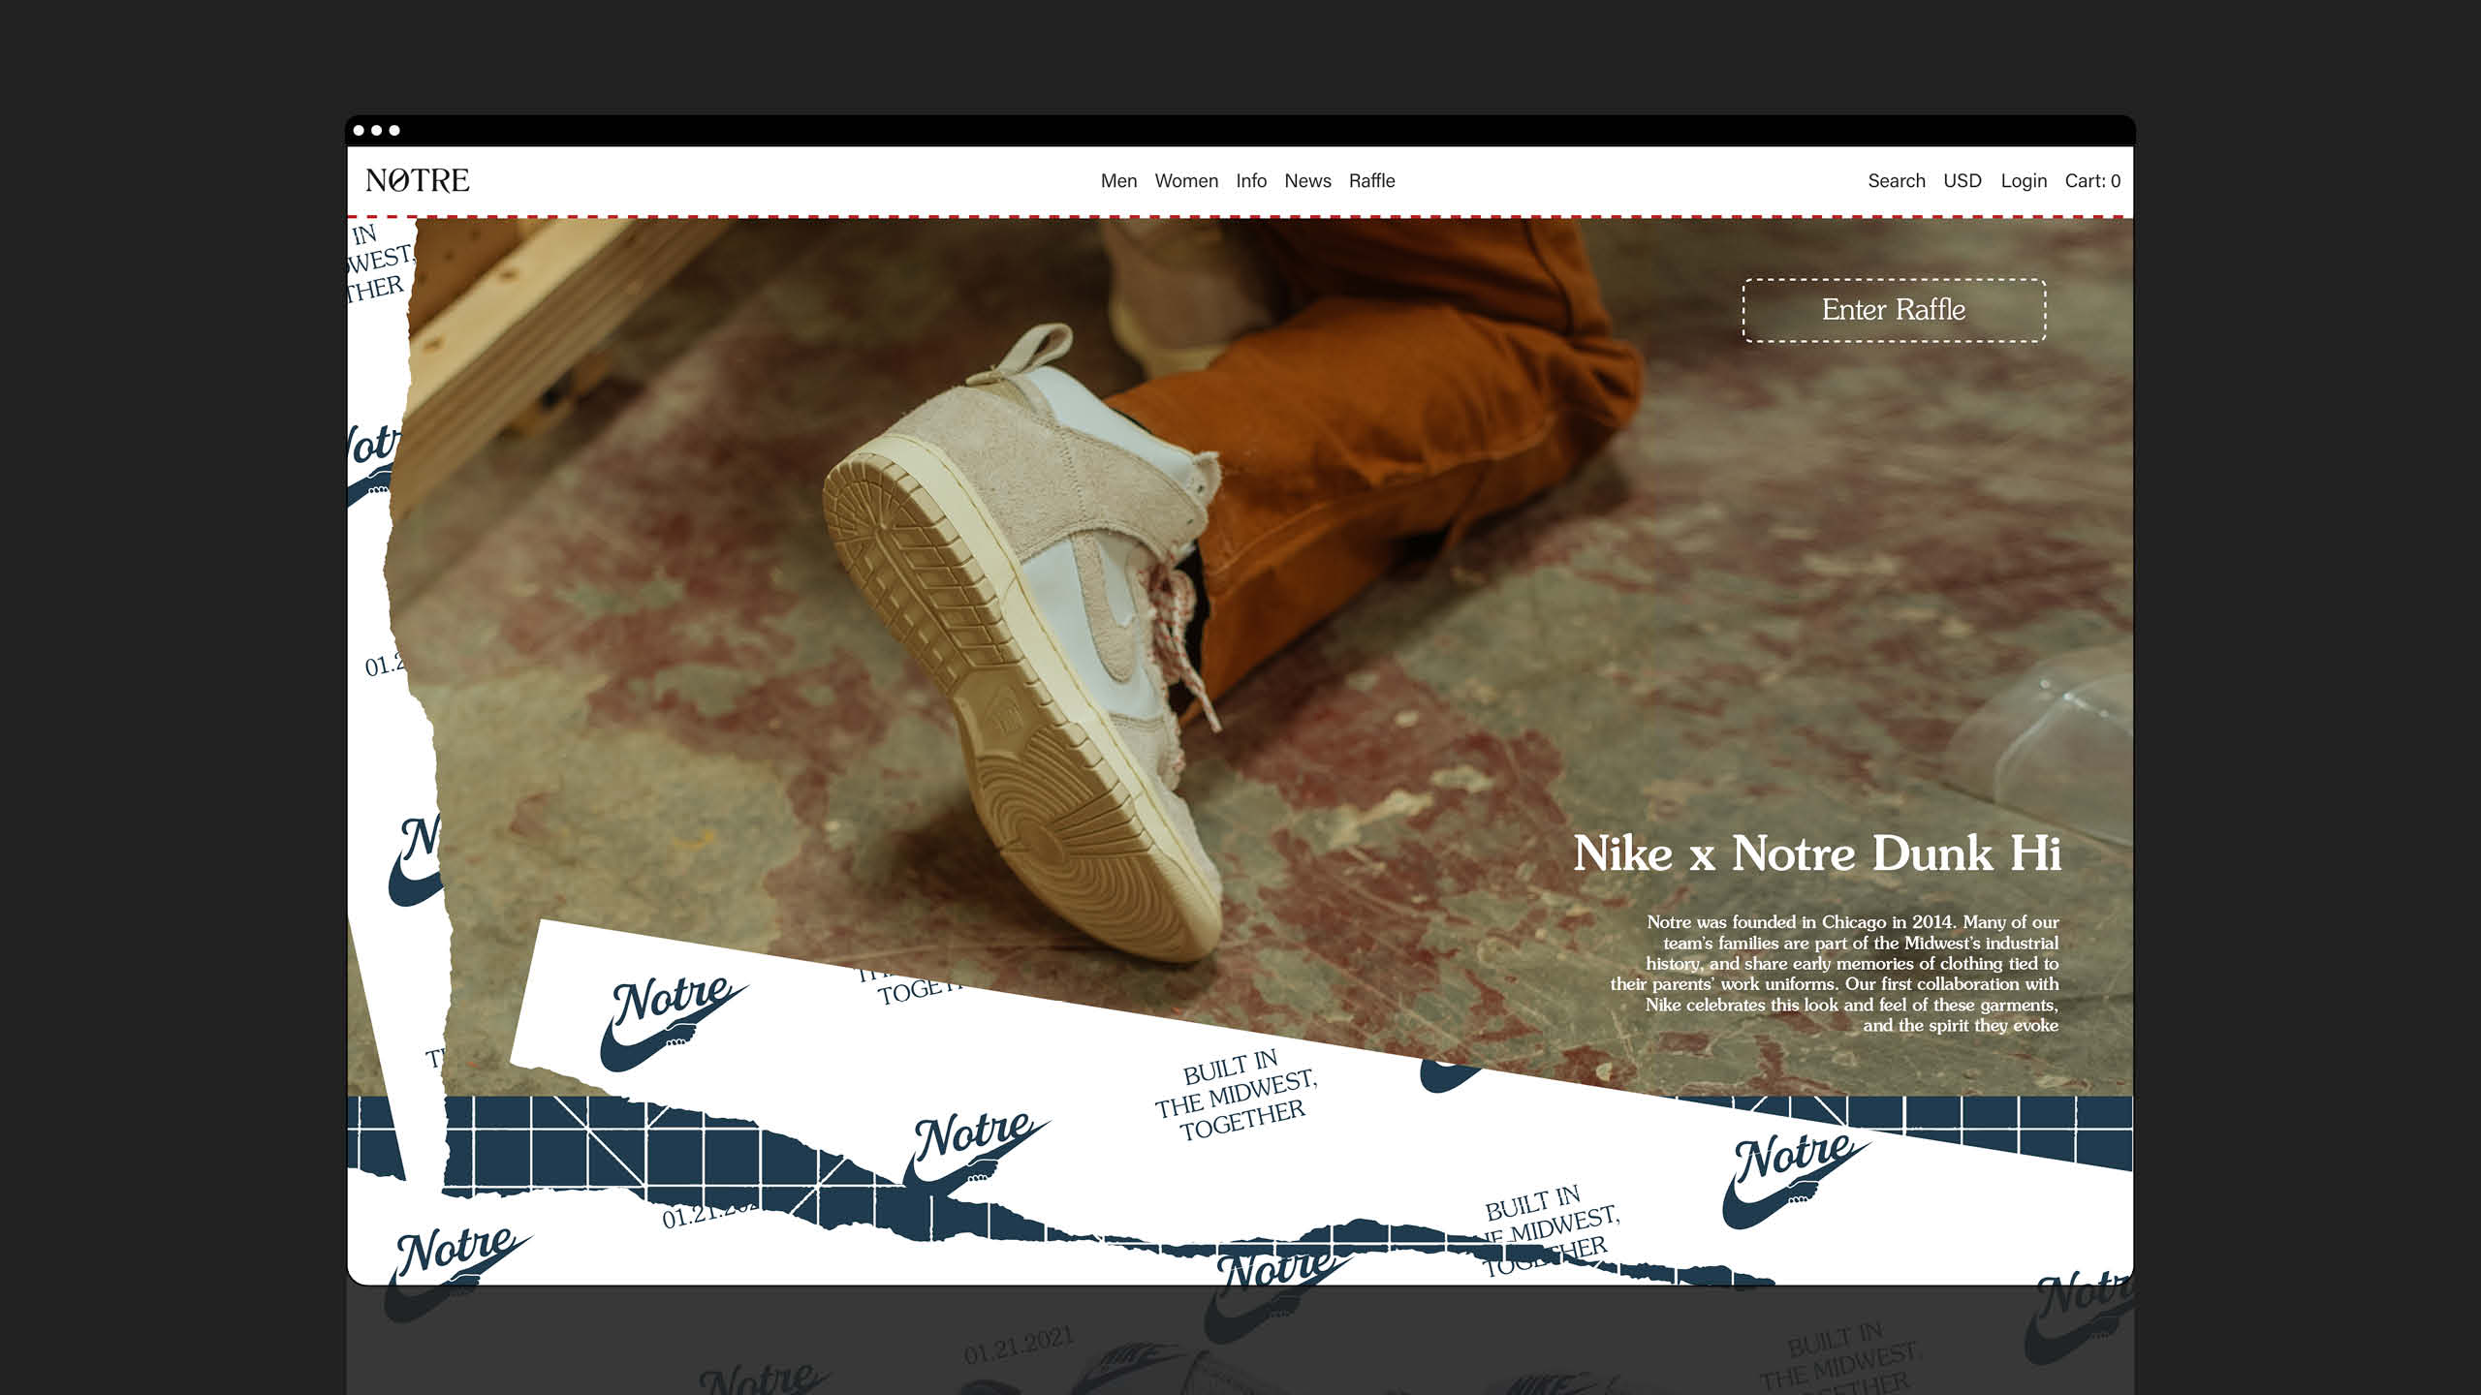Viewport: 2481px width, 1395px height.
Task: Select Raffle in the navigation bar
Action: point(1371,181)
